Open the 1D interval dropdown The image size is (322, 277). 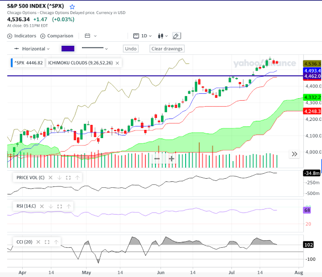[x=146, y=36]
